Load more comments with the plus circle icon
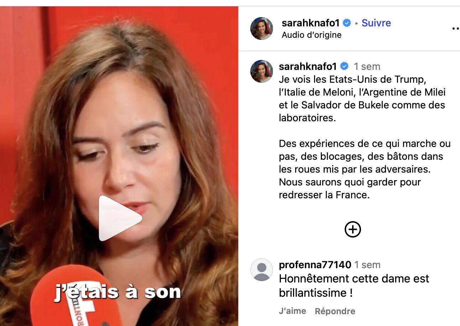 pyautogui.click(x=353, y=229)
